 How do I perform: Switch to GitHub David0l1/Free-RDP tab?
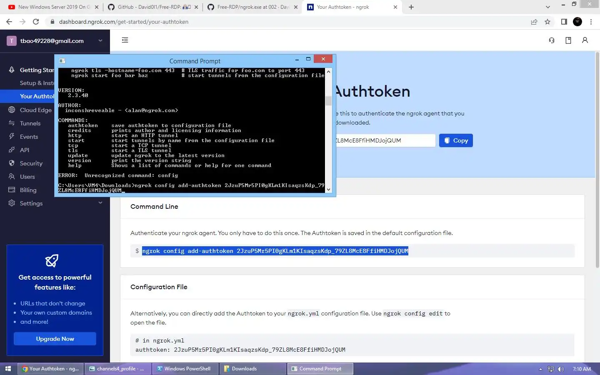click(152, 7)
